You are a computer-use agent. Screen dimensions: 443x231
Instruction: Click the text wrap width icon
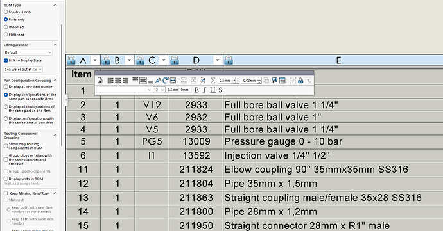173,81
